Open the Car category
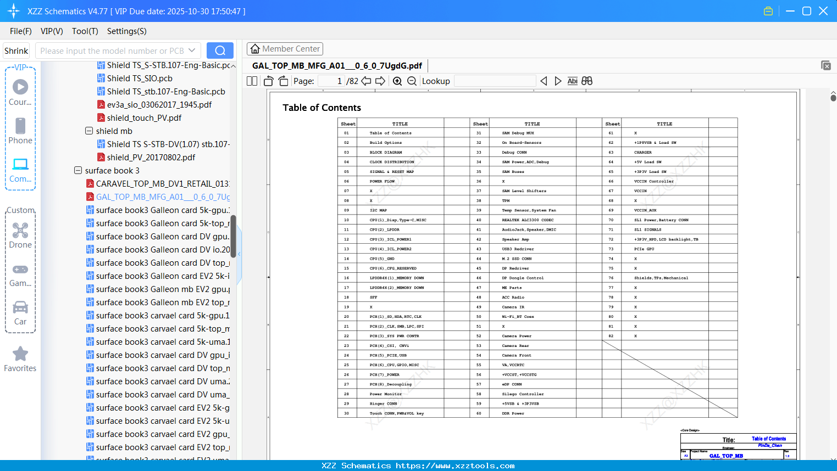This screenshot has width=837, height=471. coord(20,313)
